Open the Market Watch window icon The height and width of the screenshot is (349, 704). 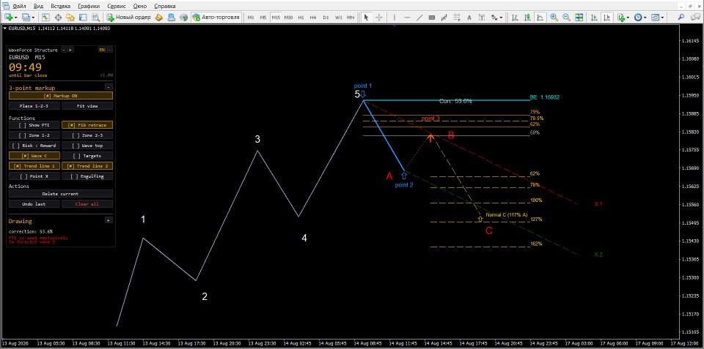tap(45, 17)
